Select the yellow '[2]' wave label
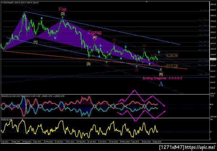The height and width of the screenshot is (151, 217). pyautogui.click(x=63, y=14)
